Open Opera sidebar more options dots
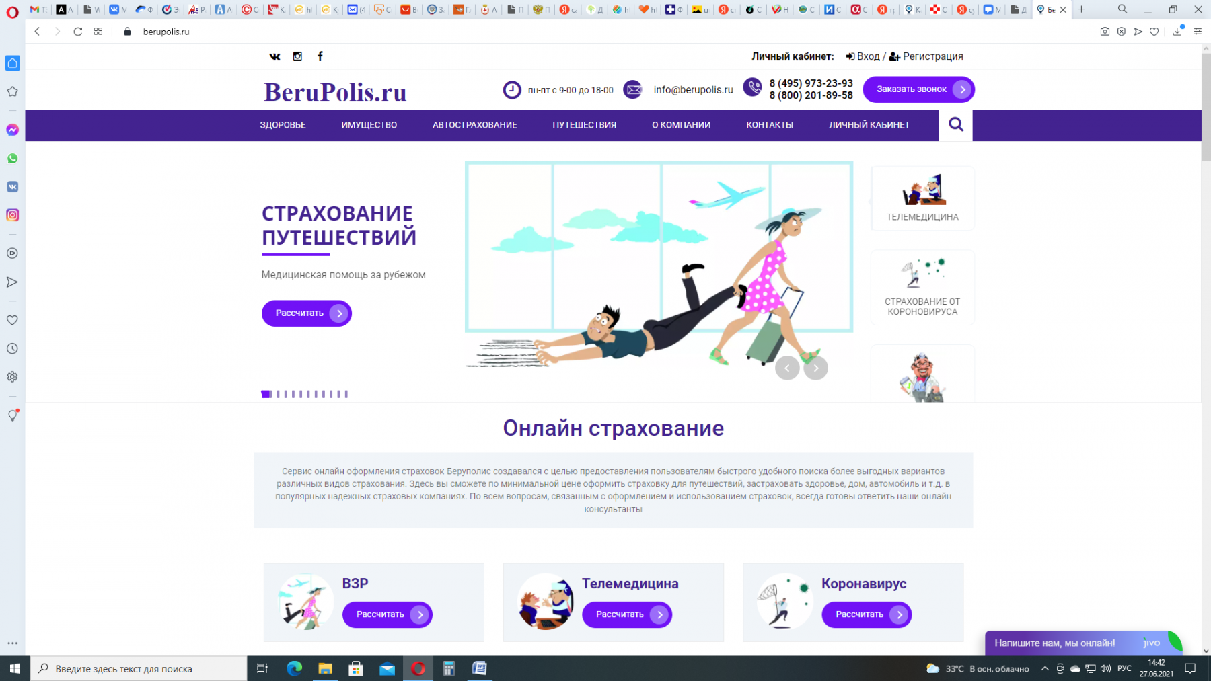 click(x=12, y=643)
